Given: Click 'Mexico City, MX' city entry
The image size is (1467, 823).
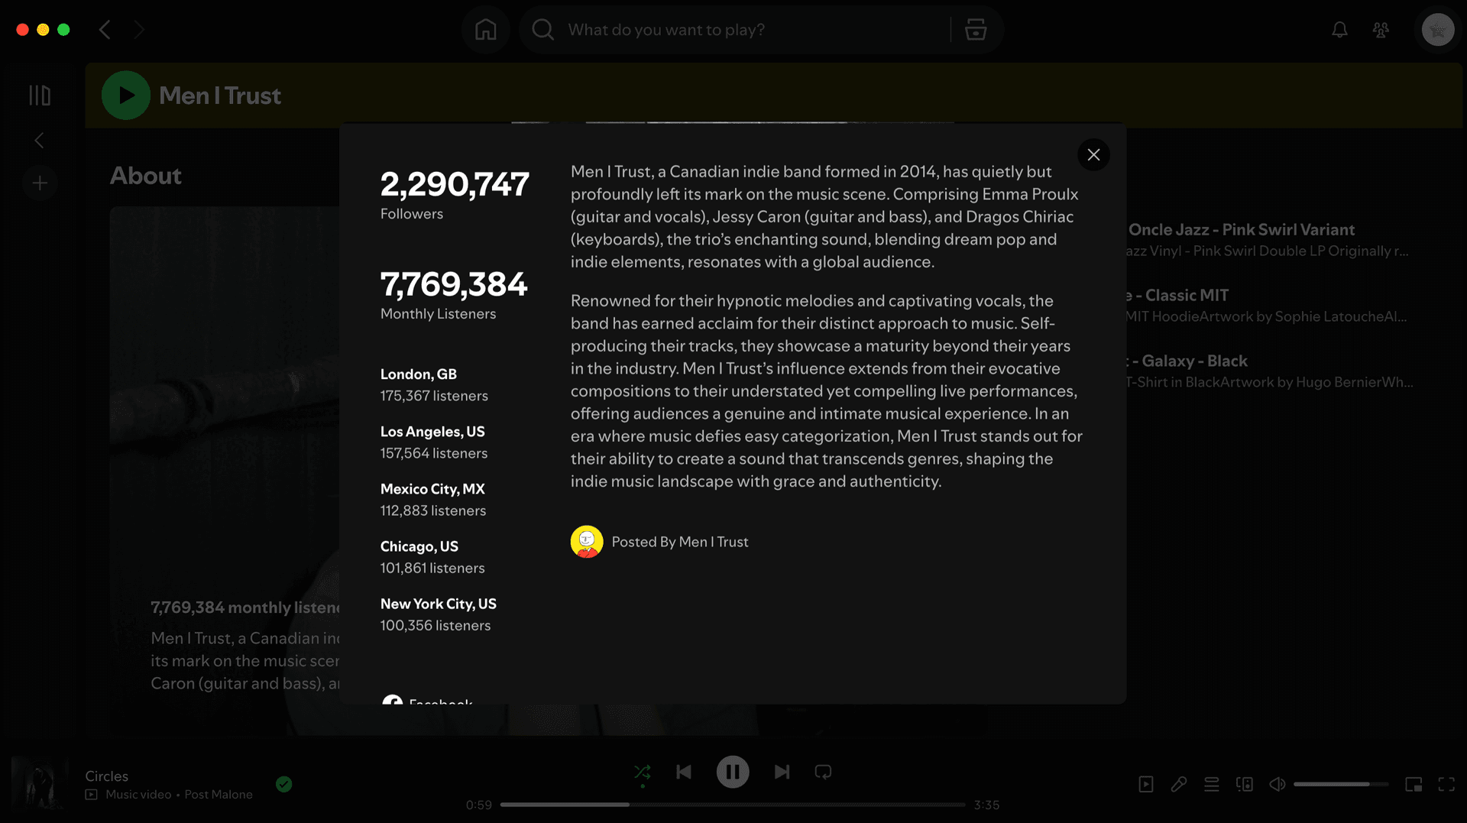Looking at the screenshot, I should pos(432,489).
